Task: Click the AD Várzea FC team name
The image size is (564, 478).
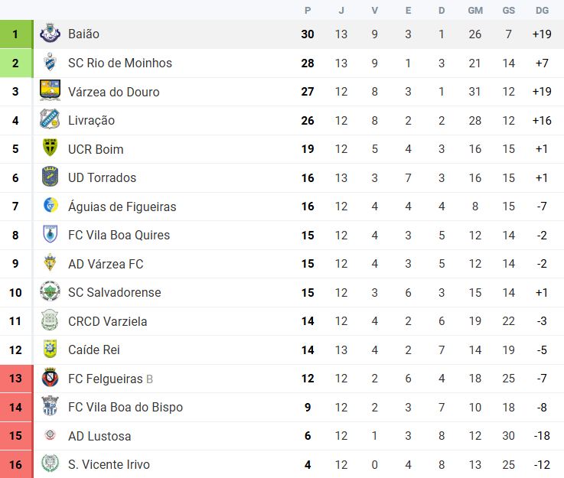Action: point(106,264)
